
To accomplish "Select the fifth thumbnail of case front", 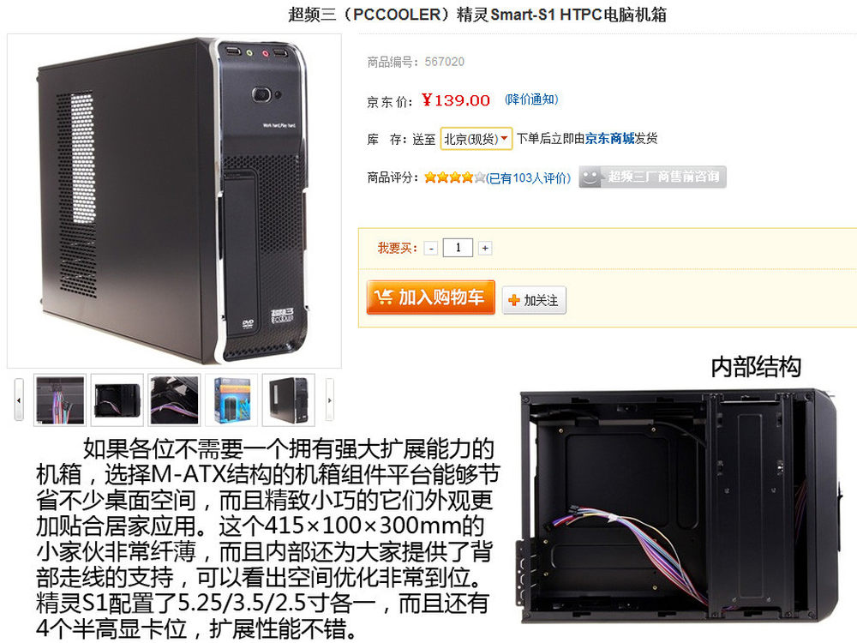I will click(x=289, y=400).
